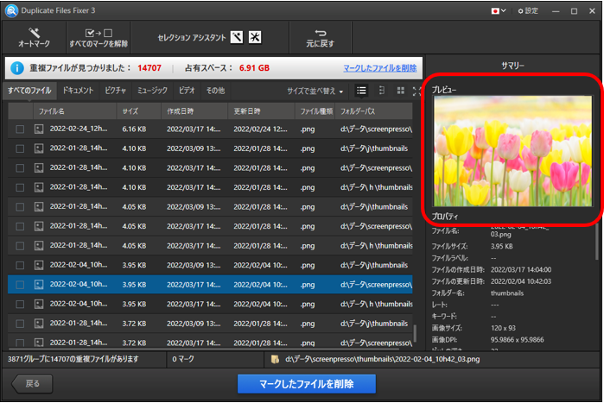Click occupied space value 6.91 GB
The image size is (604, 403).
[254, 68]
